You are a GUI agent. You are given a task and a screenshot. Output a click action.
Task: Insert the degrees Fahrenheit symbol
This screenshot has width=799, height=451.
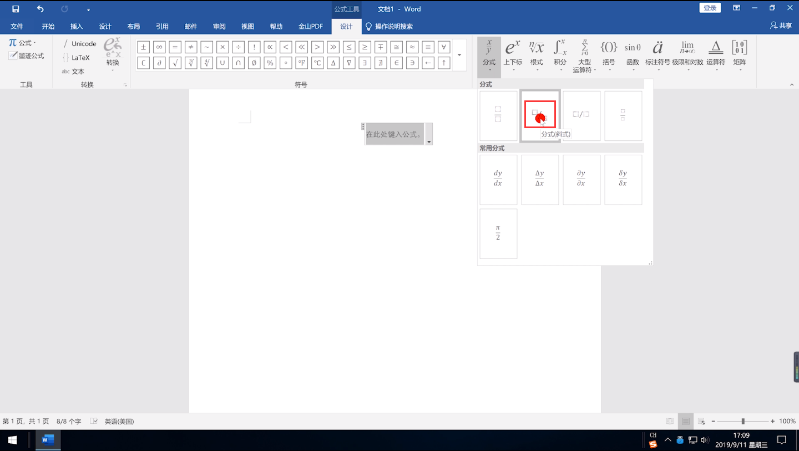[301, 63]
